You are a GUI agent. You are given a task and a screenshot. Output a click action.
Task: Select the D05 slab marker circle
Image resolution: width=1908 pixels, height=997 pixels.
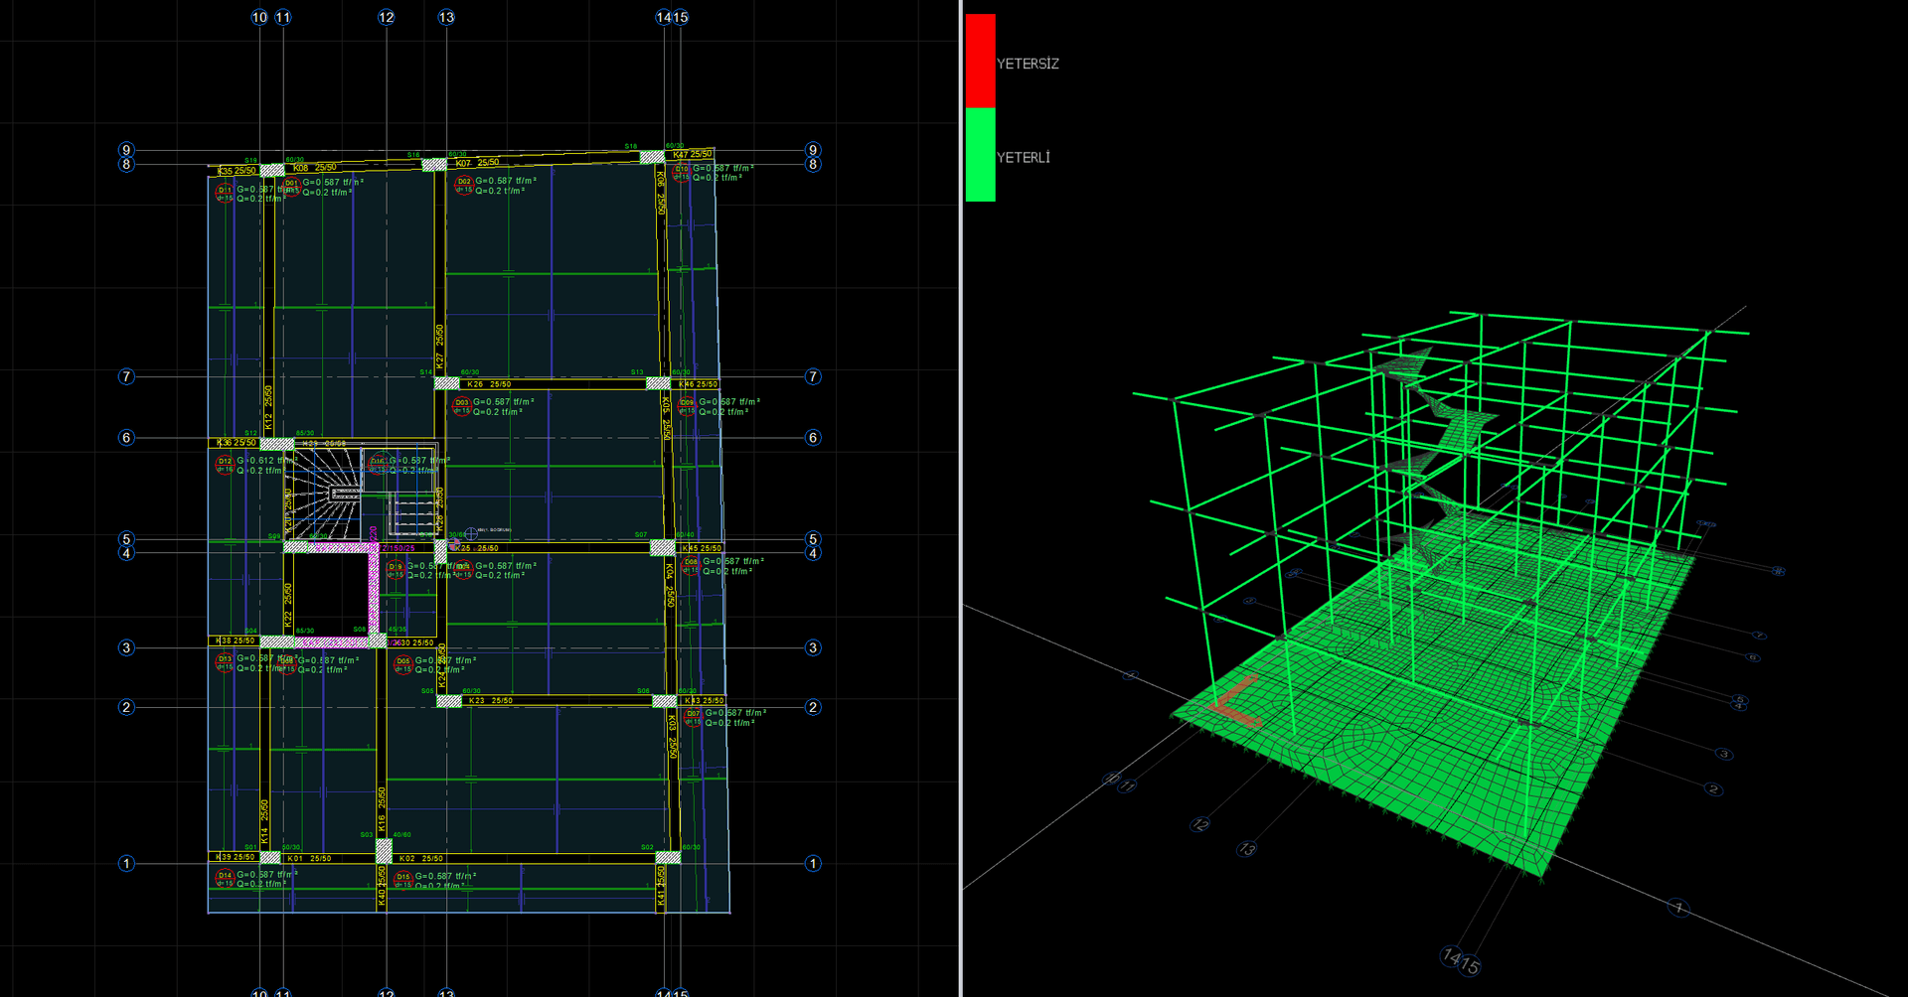(x=402, y=663)
